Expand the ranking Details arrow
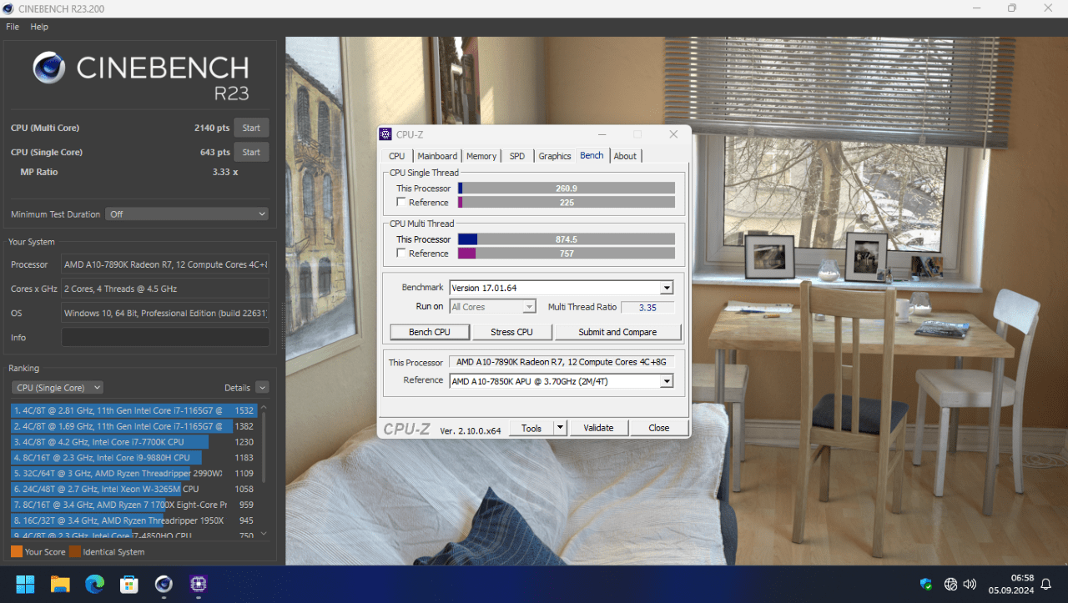 tap(262, 388)
